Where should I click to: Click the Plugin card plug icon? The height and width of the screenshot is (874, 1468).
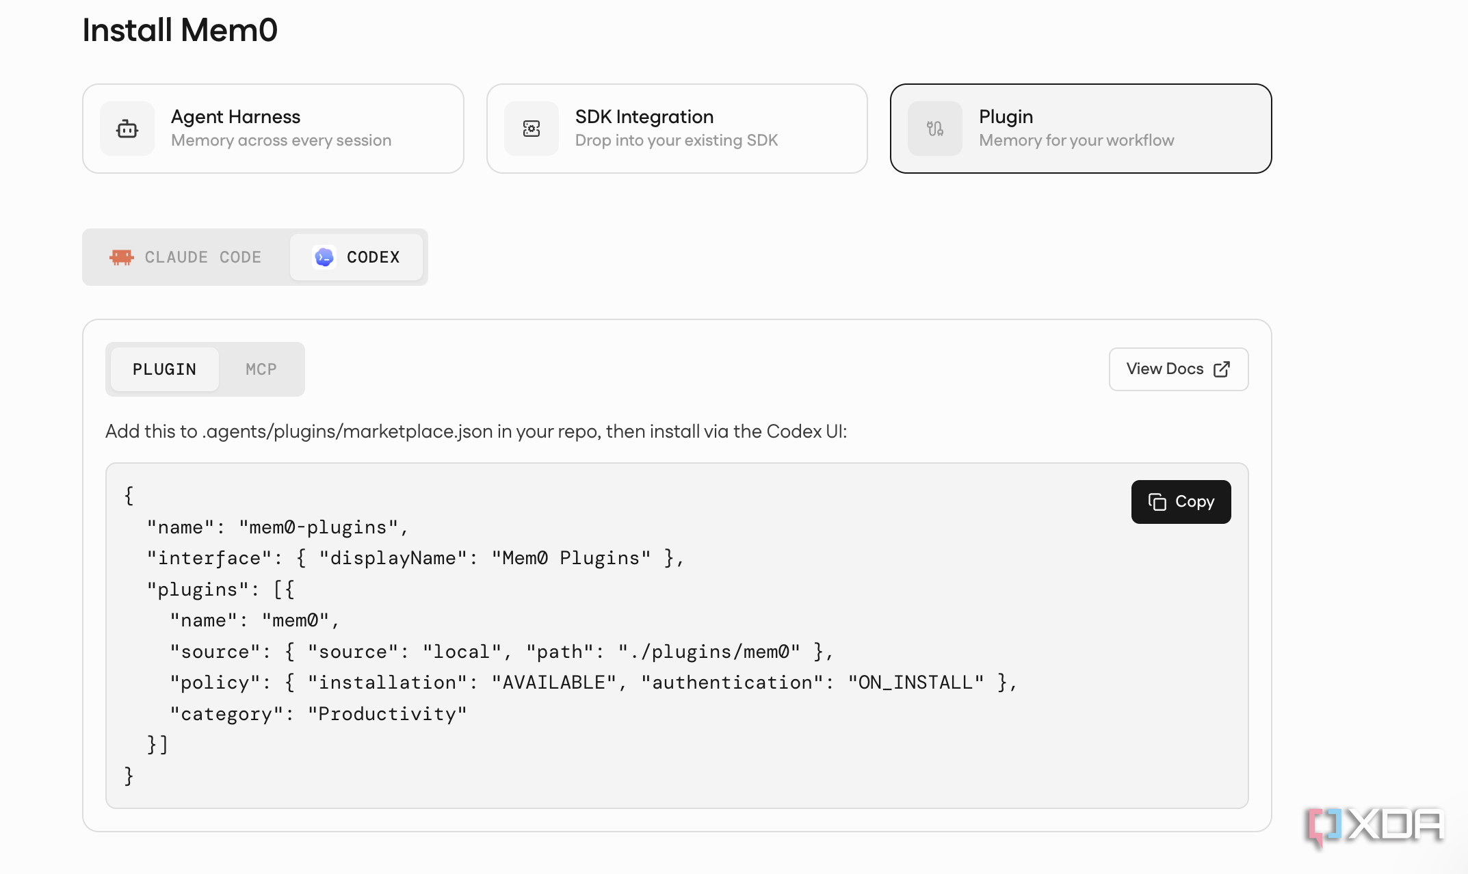(935, 129)
